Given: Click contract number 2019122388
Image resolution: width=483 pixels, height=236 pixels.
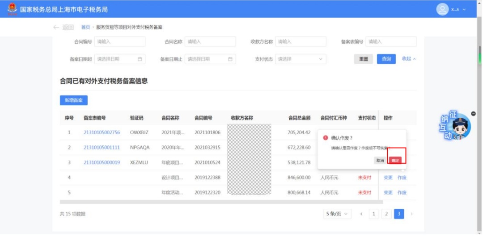Looking at the screenshot, I should tap(208, 177).
